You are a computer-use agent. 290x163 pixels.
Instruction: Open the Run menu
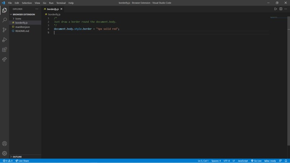[x=51, y=3]
